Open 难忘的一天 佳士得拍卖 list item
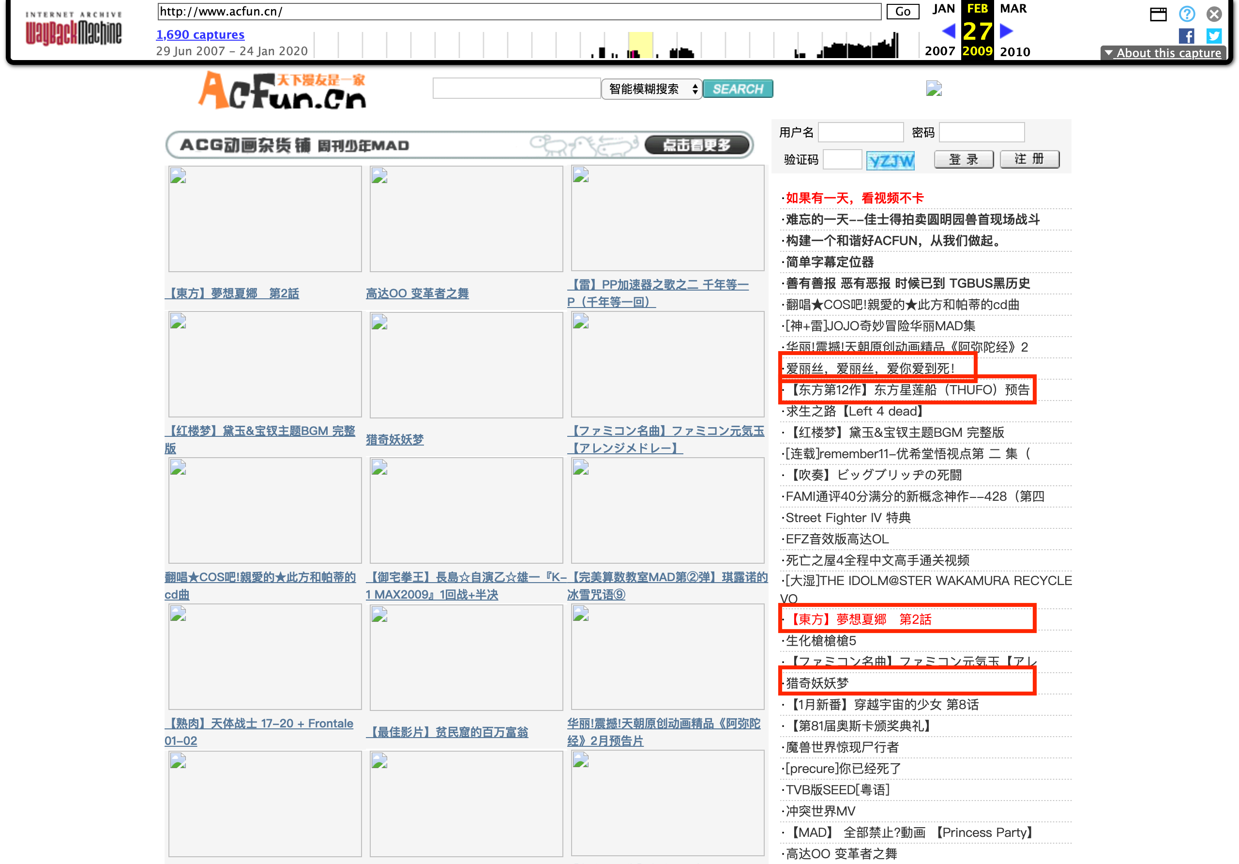This screenshot has height=864, width=1239. (912, 219)
